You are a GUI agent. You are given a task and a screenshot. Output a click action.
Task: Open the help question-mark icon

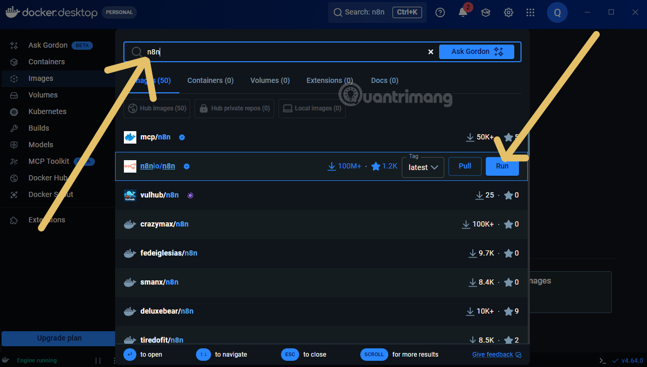(x=440, y=12)
